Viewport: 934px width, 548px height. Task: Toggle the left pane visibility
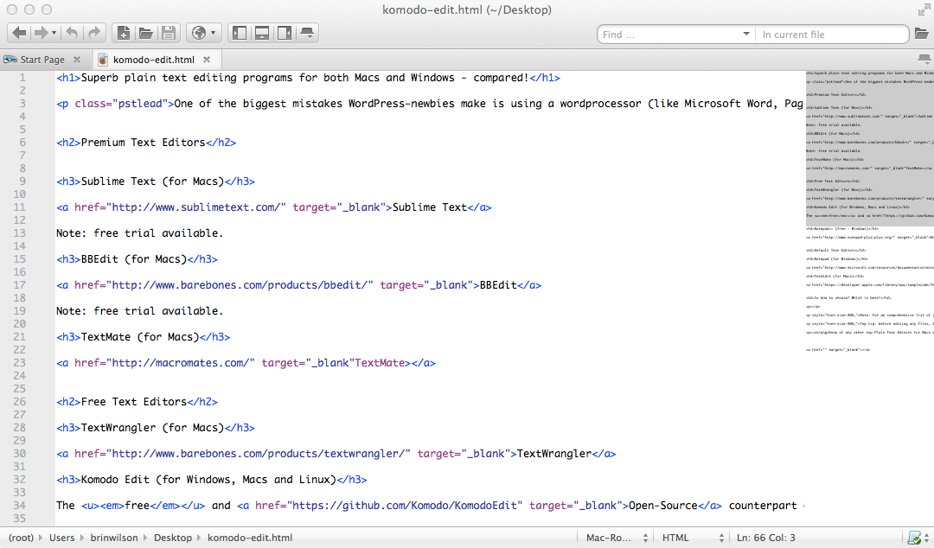pos(240,33)
